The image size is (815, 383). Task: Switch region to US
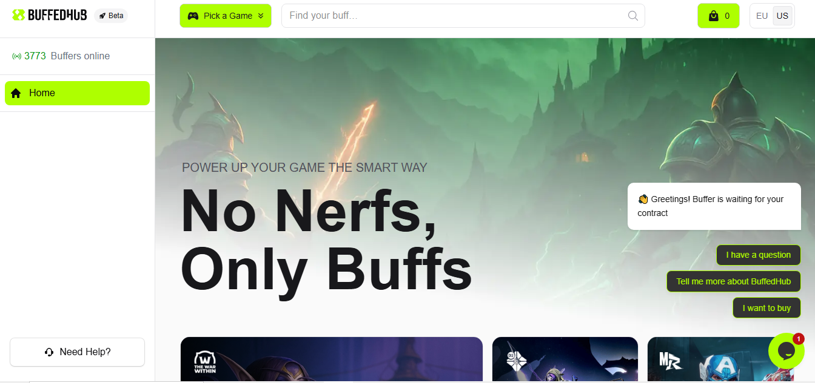783,16
